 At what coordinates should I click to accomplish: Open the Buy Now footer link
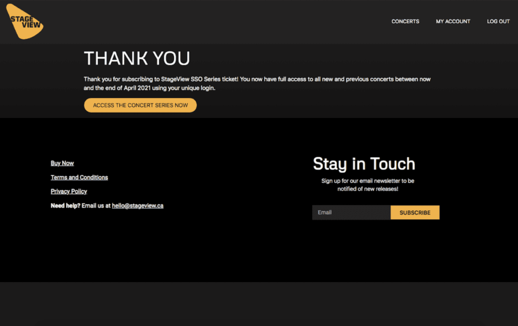pos(62,164)
